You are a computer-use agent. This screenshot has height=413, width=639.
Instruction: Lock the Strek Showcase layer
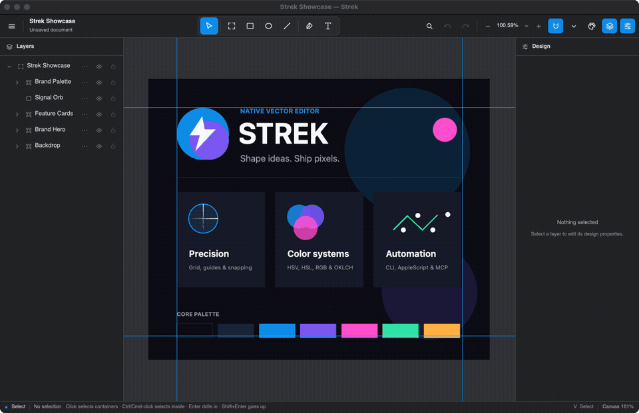coord(113,67)
